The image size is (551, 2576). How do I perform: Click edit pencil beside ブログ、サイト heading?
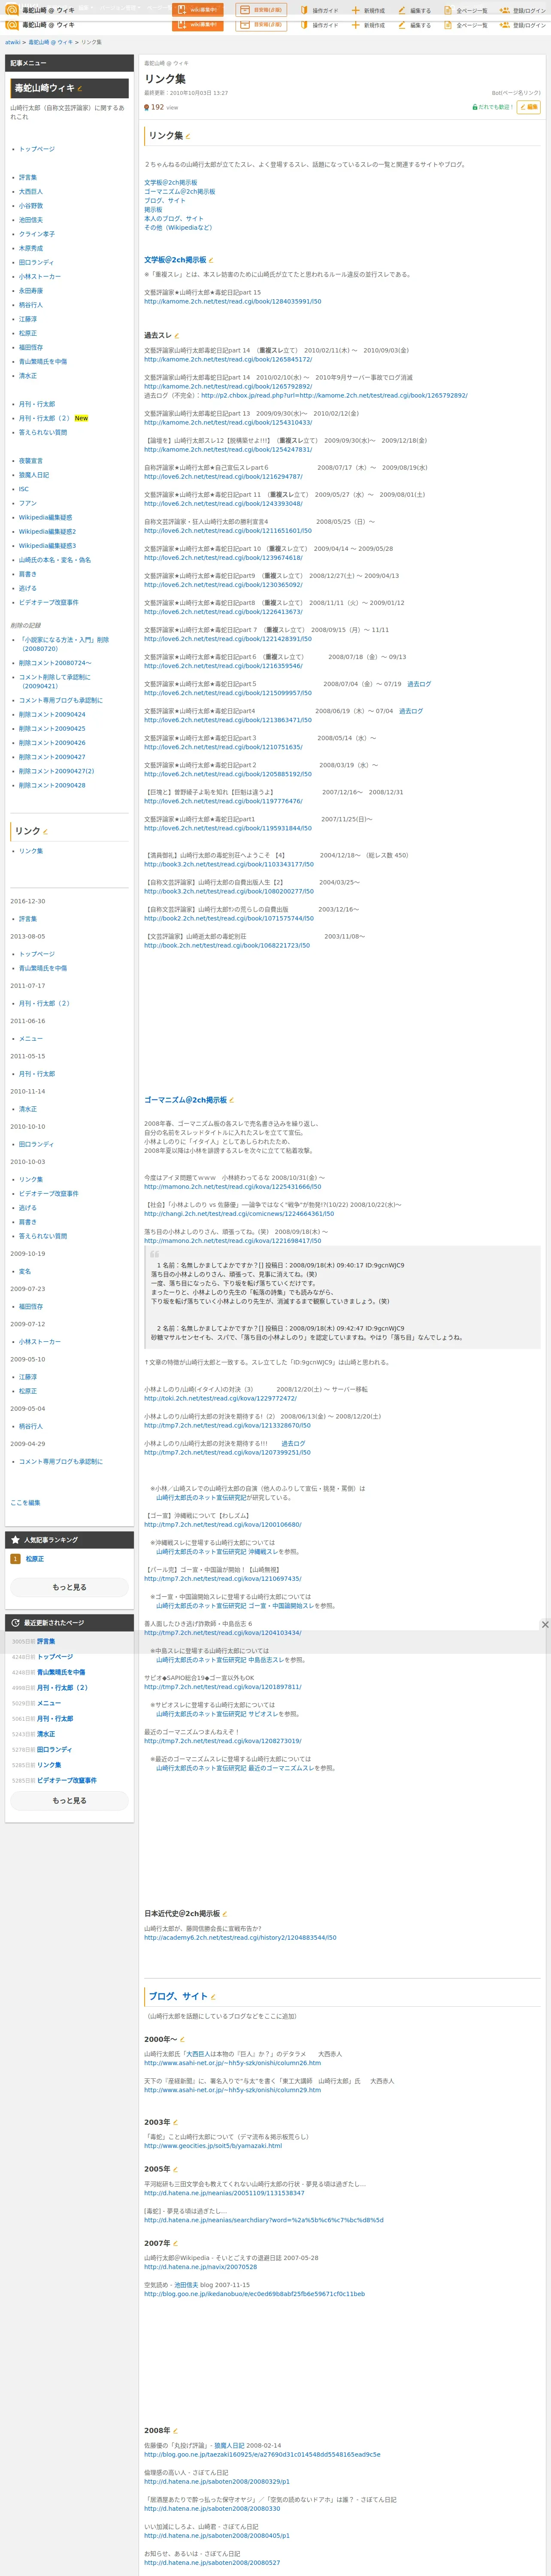pos(213,1997)
